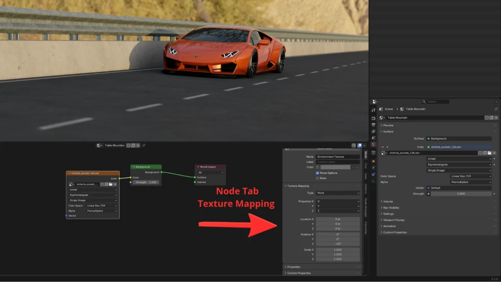The height and width of the screenshot is (282, 501).
Task: Toggle fake user shield in node editor header
Action: (x=129, y=145)
